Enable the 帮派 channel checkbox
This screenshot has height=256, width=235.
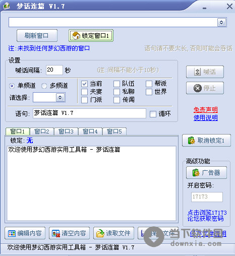[x=149, y=84]
